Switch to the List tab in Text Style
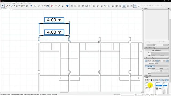This screenshot has width=171, height=96. tap(150, 78)
